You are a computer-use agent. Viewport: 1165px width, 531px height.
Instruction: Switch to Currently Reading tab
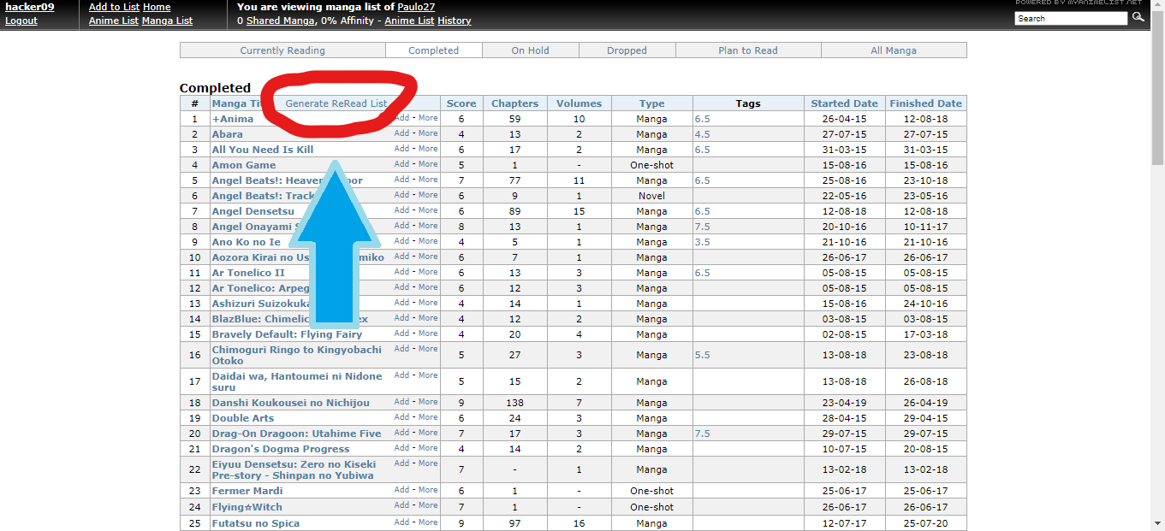click(x=282, y=50)
